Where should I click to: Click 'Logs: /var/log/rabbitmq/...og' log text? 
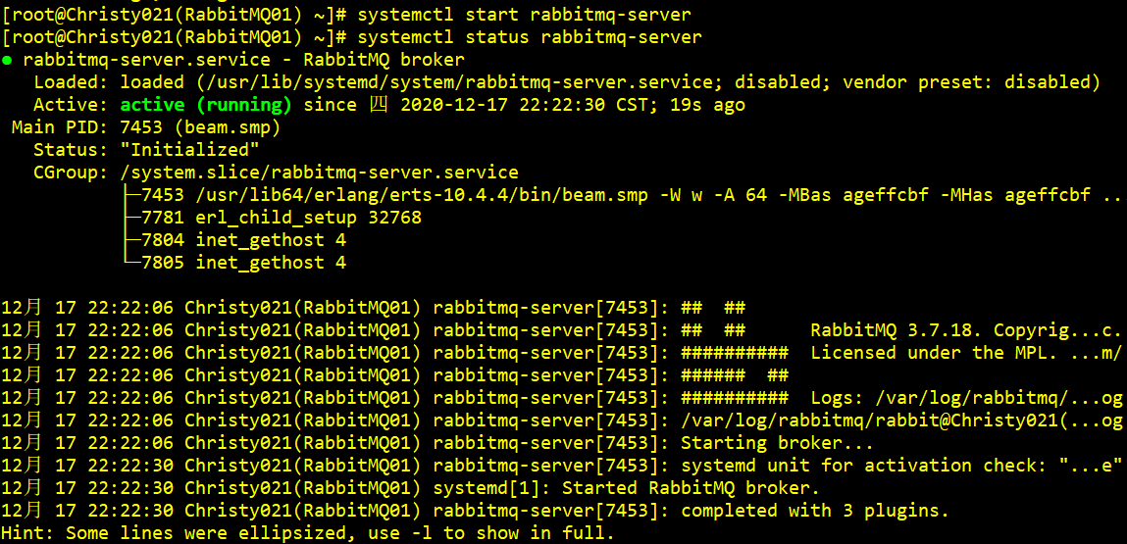click(x=966, y=398)
